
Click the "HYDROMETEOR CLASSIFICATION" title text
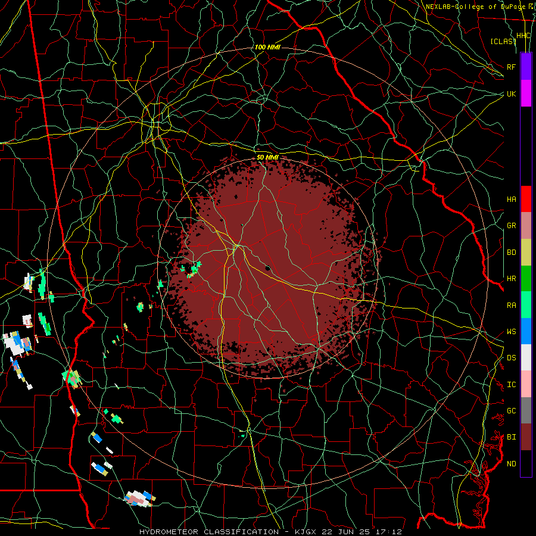coord(209,532)
